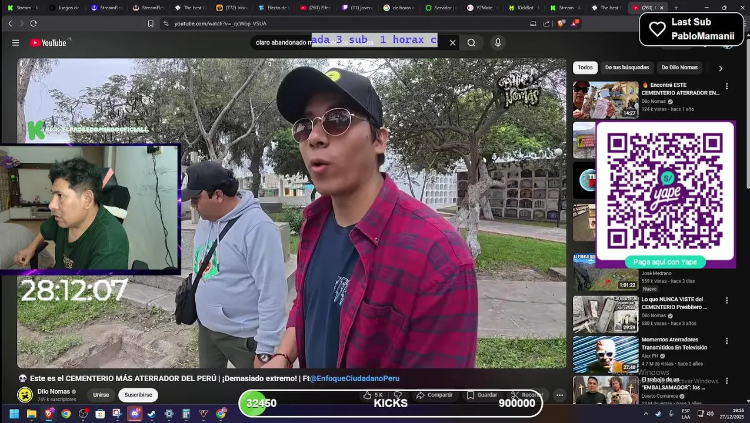Image resolution: width=750 pixels, height=423 pixels.
Task: Switch to the 'Juegos de' tab
Action: coord(64,8)
